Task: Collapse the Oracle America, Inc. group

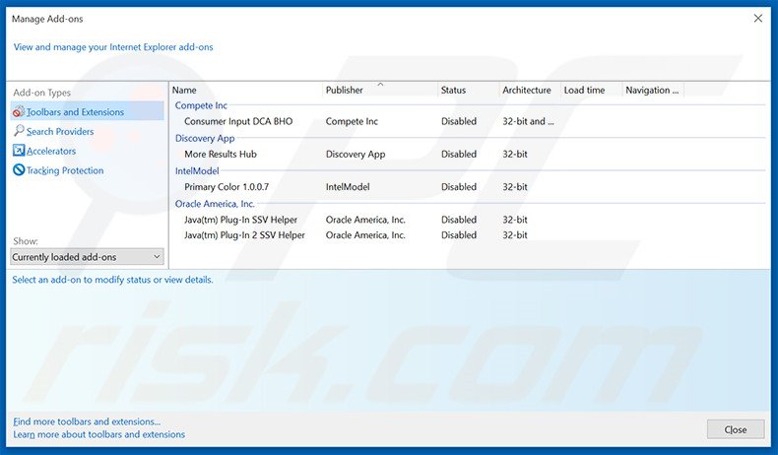Action: click(x=215, y=204)
